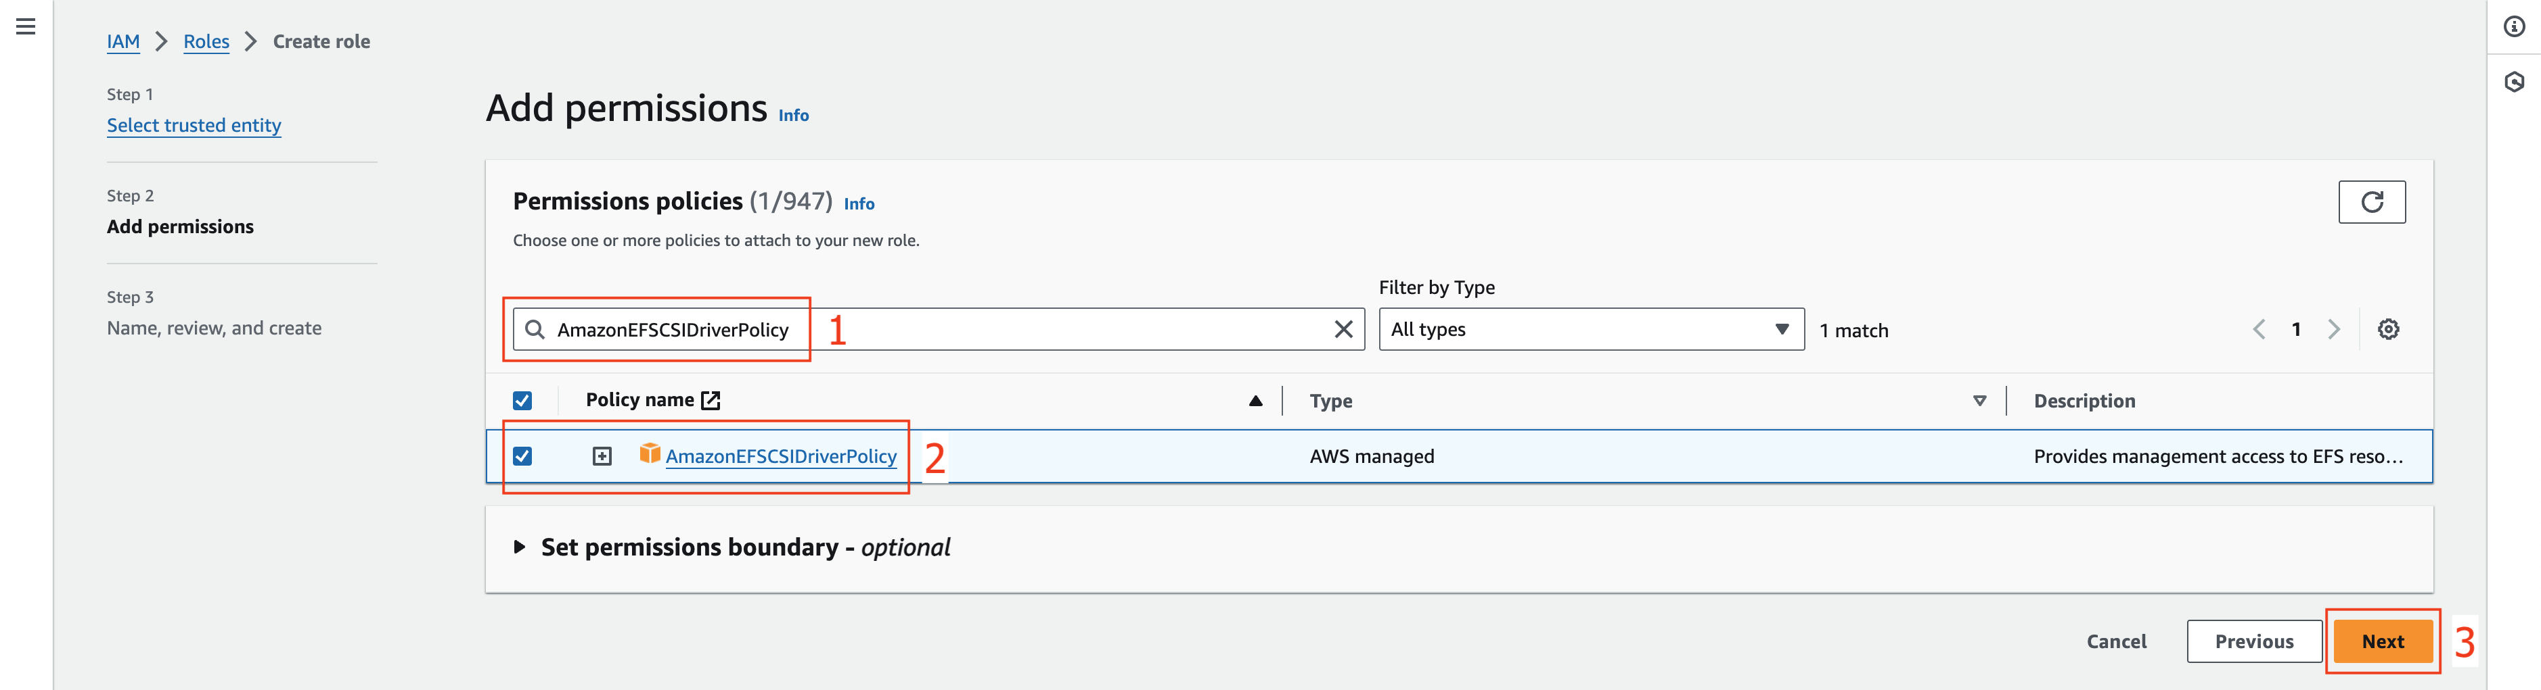This screenshot has height=690, width=2541.
Task: Open policy name external link icon
Action: click(711, 400)
